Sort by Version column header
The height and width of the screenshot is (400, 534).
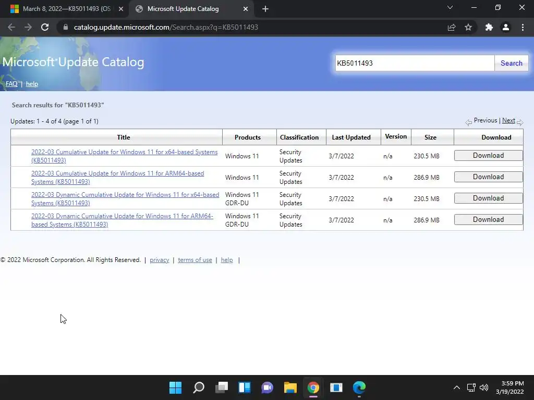[396, 136]
